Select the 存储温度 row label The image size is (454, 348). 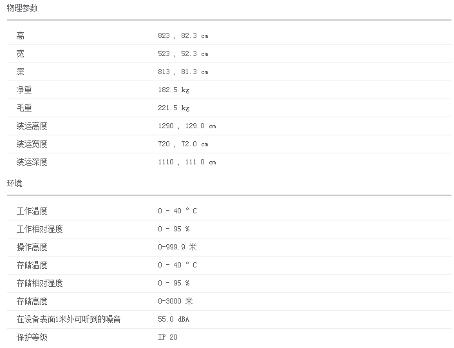click(x=32, y=266)
